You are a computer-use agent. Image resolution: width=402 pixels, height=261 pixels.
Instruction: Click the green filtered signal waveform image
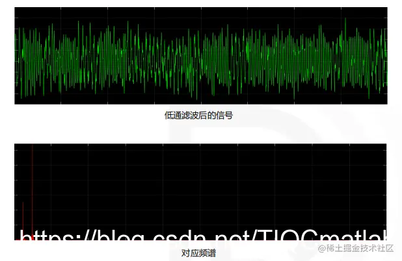(201, 56)
